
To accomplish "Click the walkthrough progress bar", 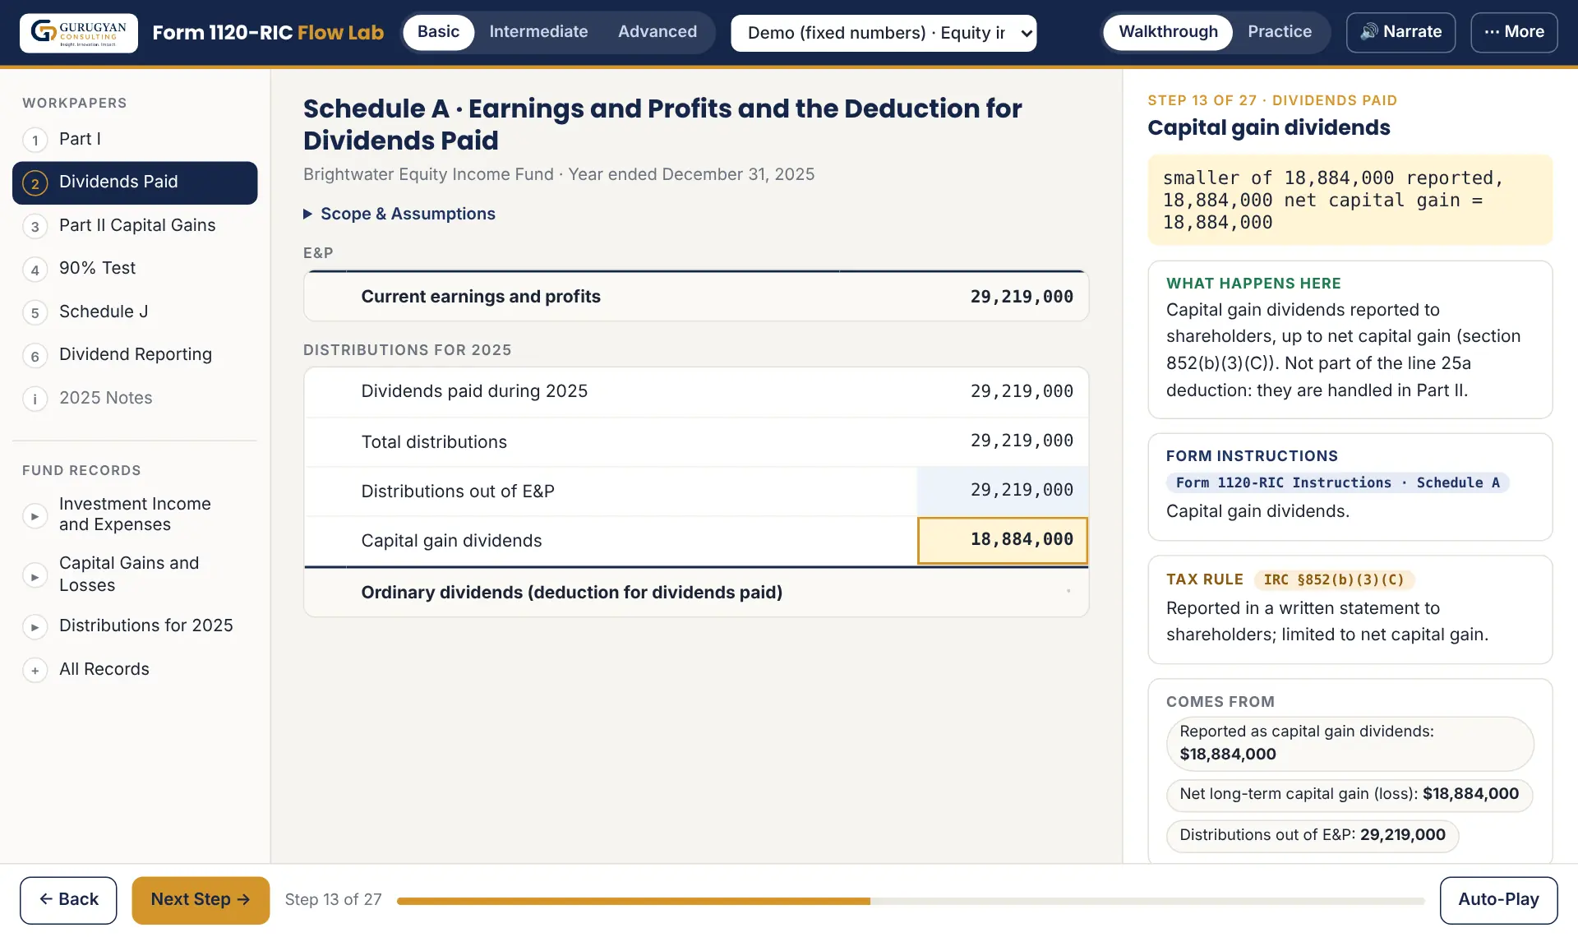I will [x=911, y=901].
